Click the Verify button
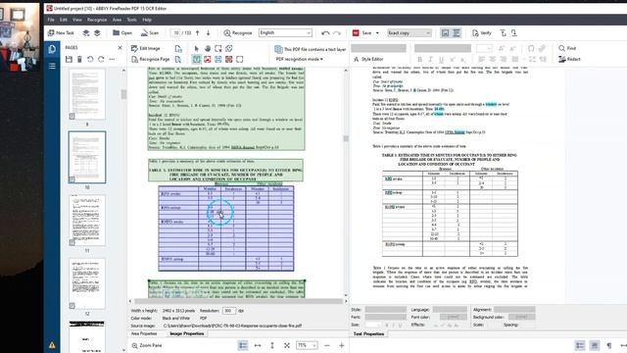 [x=481, y=32]
